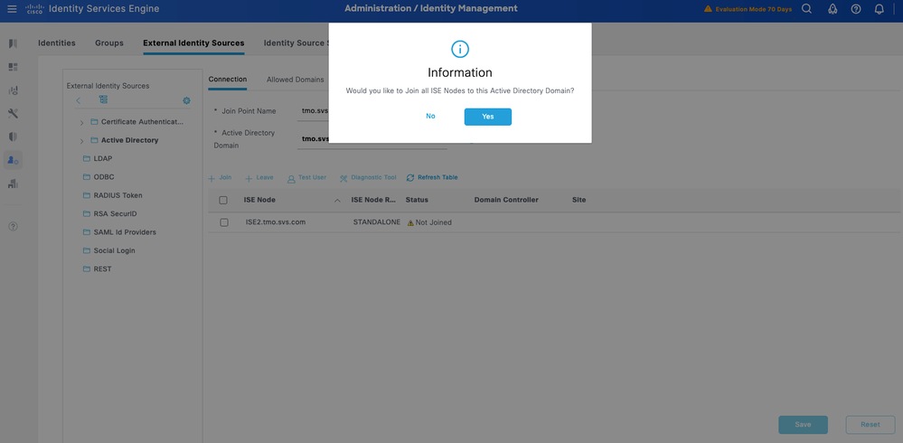The height and width of the screenshot is (443, 903).
Task: Switch to the Identities tab
Action: click(56, 42)
